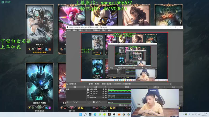Viewport: 209px width, 117px height.
Task: Select the 场景 scene entry in scenes list
Action: (x=76, y=89)
